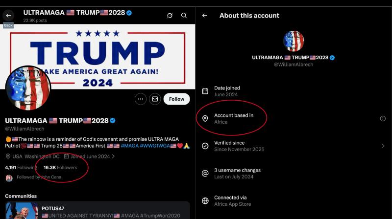392x219 pixels.
Task: Go back from About this account
Action: point(205,16)
